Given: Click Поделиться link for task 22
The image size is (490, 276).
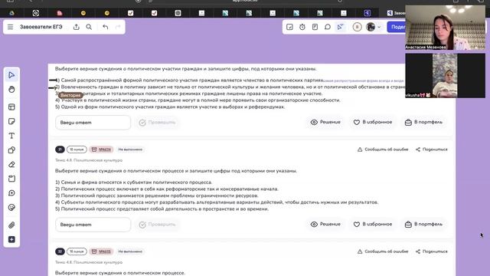Looking at the screenshot, I should pyautogui.click(x=432, y=251).
